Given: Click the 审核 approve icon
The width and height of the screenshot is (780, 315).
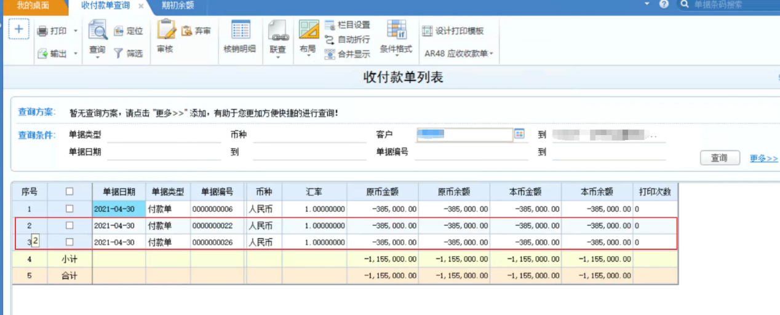Looking at the screenshot, I should 165,29.
